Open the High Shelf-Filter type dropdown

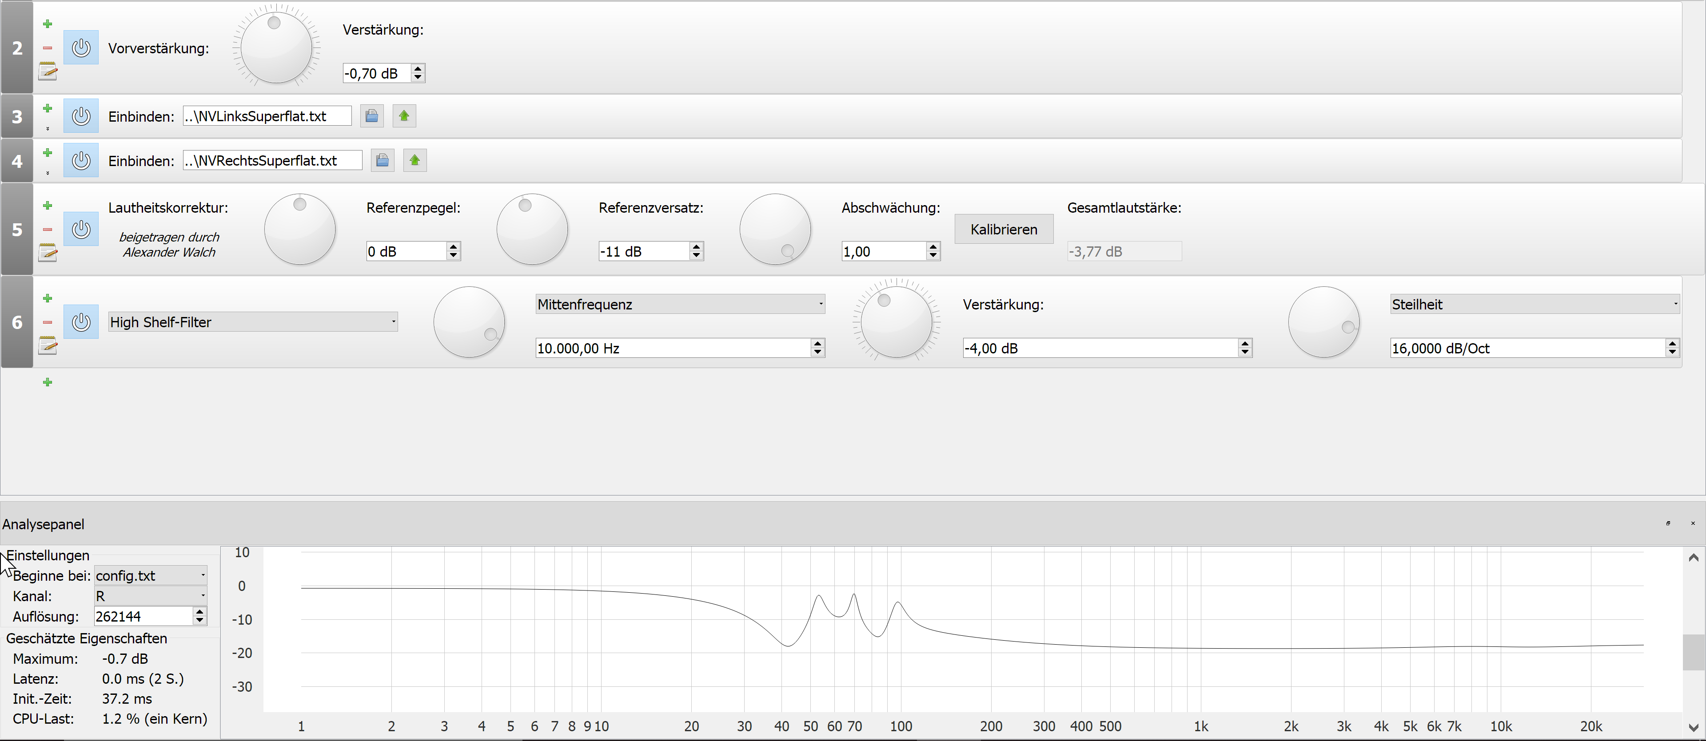tap(253, 322)
